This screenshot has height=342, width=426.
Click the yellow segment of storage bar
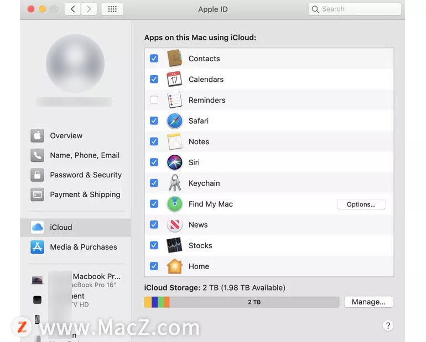click(148, 302)
